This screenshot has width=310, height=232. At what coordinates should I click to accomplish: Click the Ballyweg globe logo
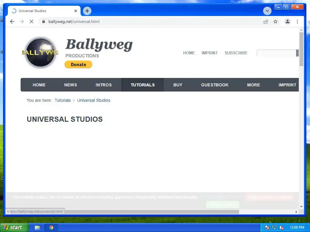(x=40, y=53)
